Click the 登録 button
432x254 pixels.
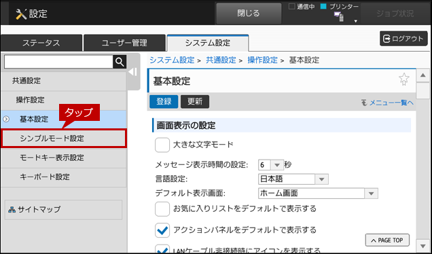164,102
